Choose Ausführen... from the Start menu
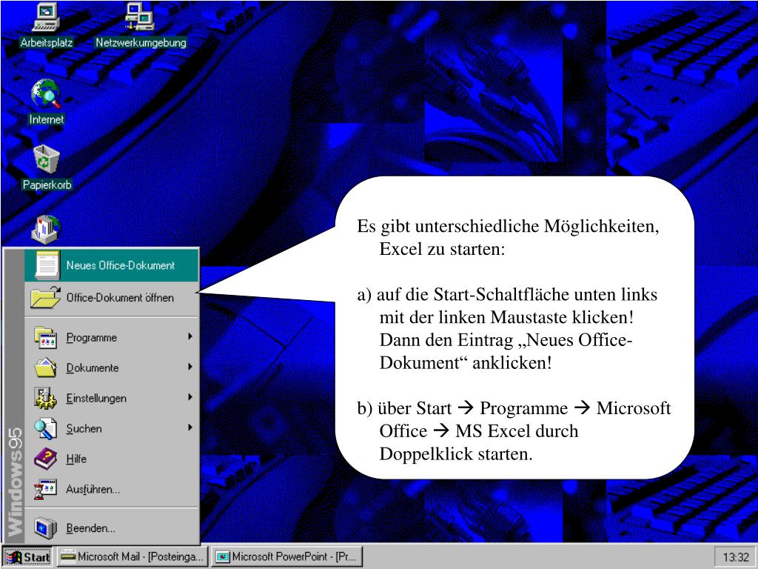Screen dimensions: 758x569 pos(112,489)
